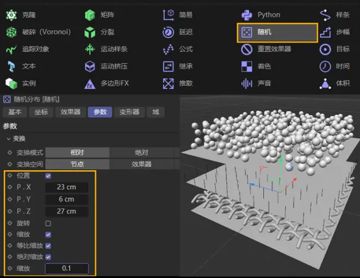
Task: Set 变换模式 to 绝对
Action: click(141, 153)
